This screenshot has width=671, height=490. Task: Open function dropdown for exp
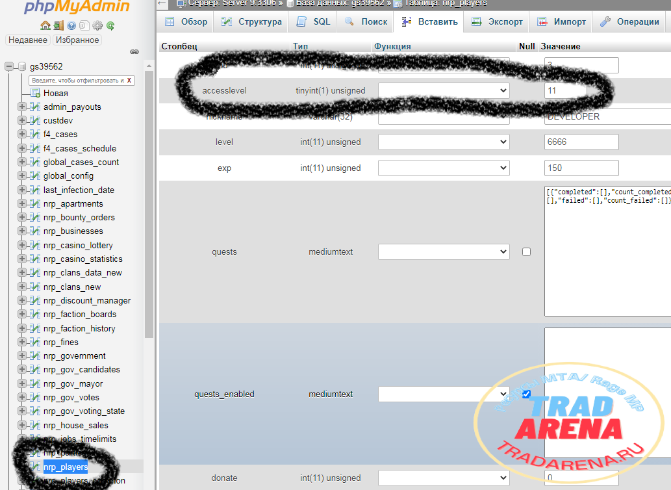point(444,168)
